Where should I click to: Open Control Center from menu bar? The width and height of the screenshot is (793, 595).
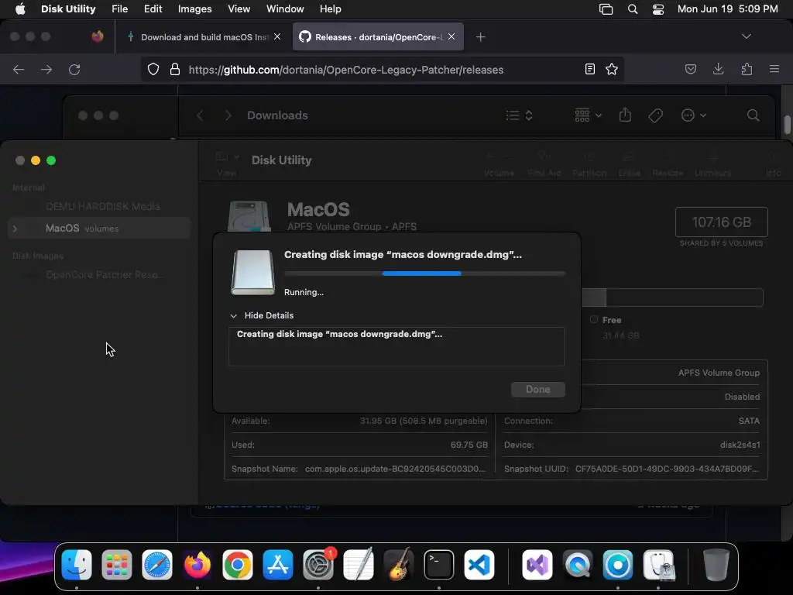[x=658, y=9]
